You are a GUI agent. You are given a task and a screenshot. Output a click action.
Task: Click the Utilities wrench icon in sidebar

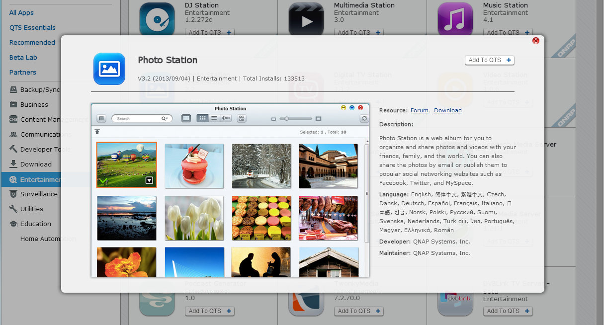point(13,209)
